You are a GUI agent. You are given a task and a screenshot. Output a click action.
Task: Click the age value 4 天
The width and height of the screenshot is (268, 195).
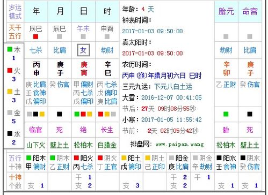coord(148,9)
